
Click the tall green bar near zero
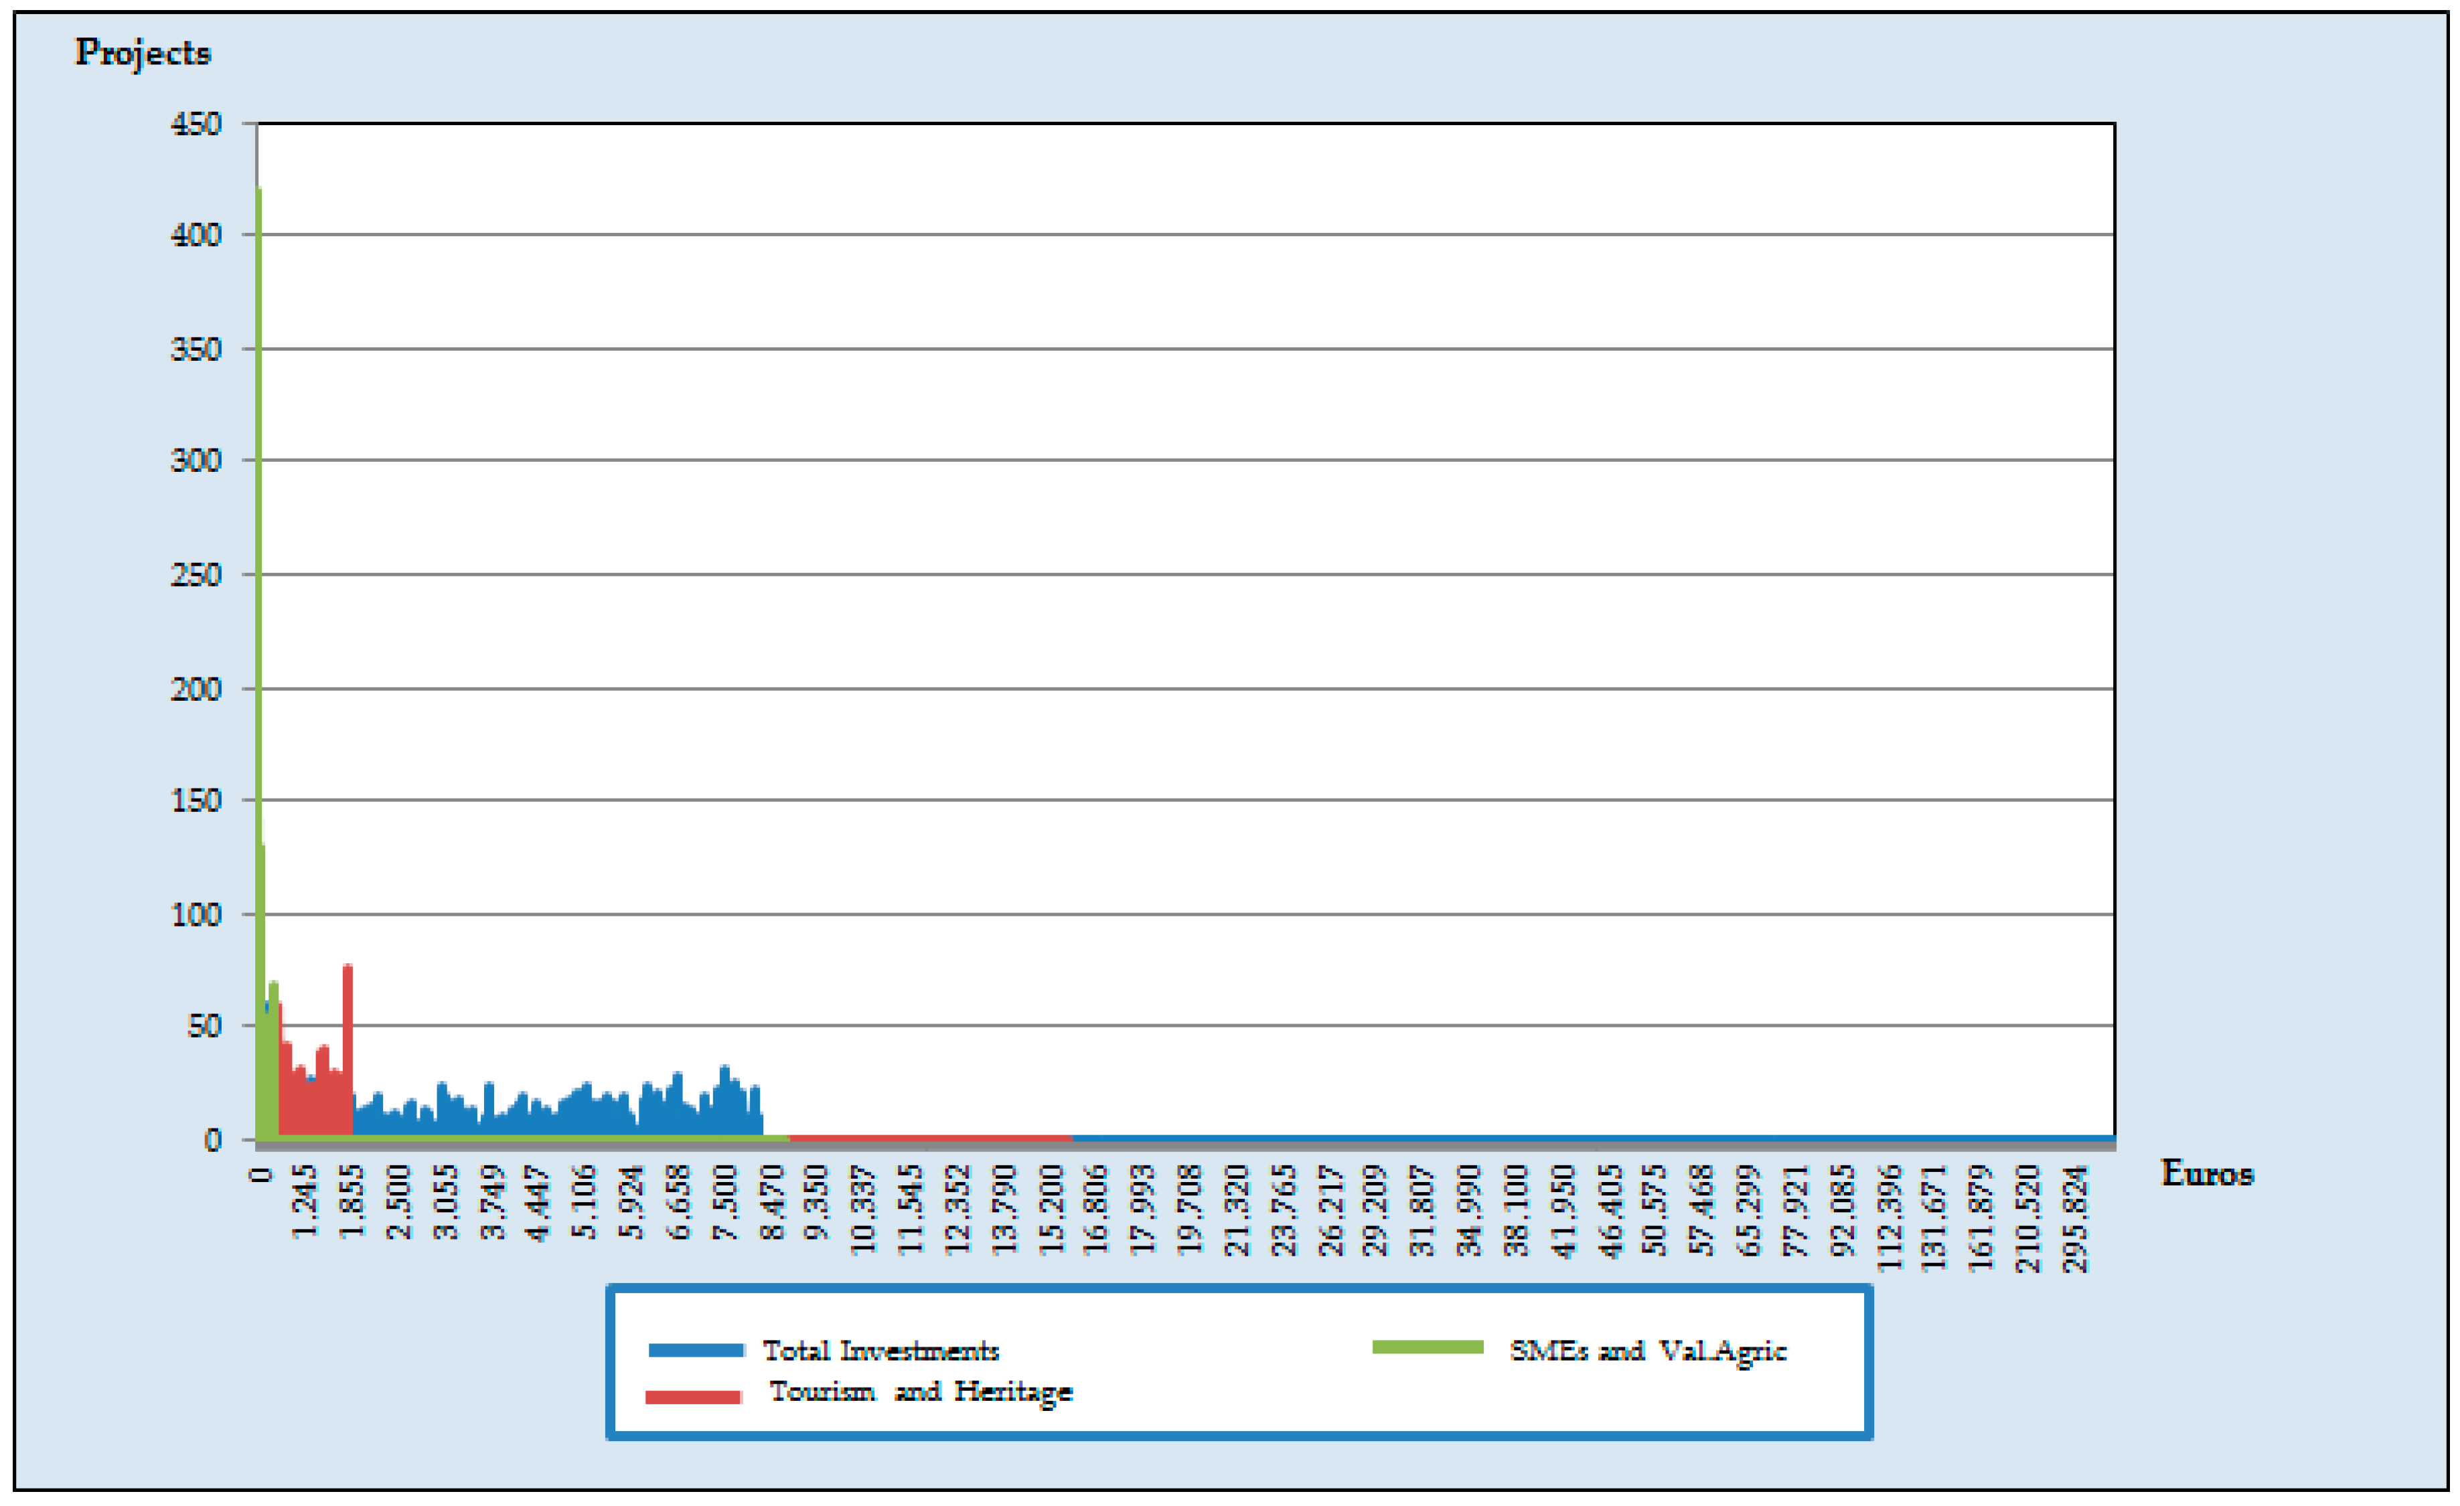(x=258, y=599)
